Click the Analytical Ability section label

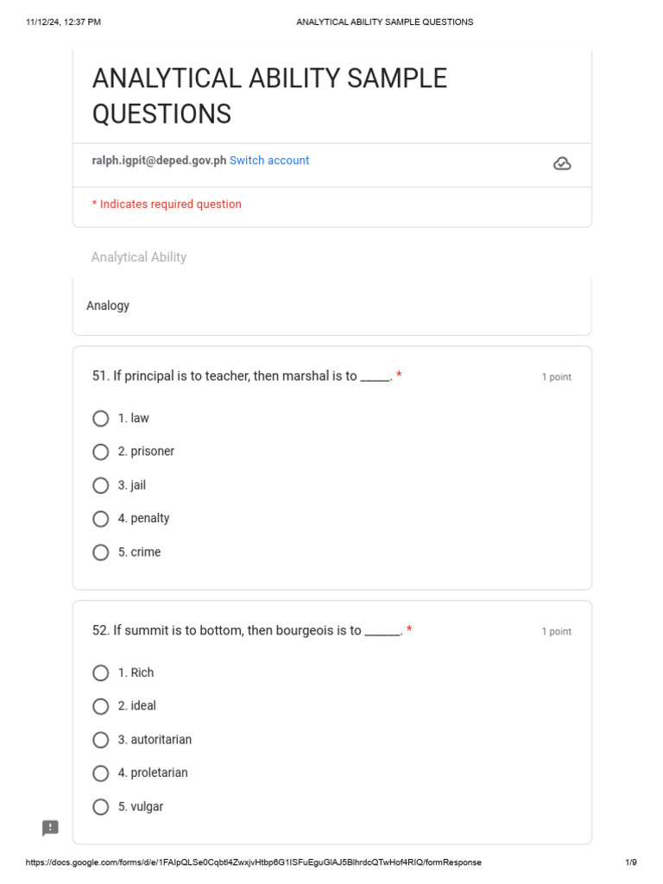(x=139, y=257)
